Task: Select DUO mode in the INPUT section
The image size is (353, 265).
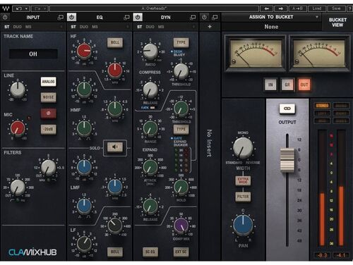Action: (x=18, y=27)
